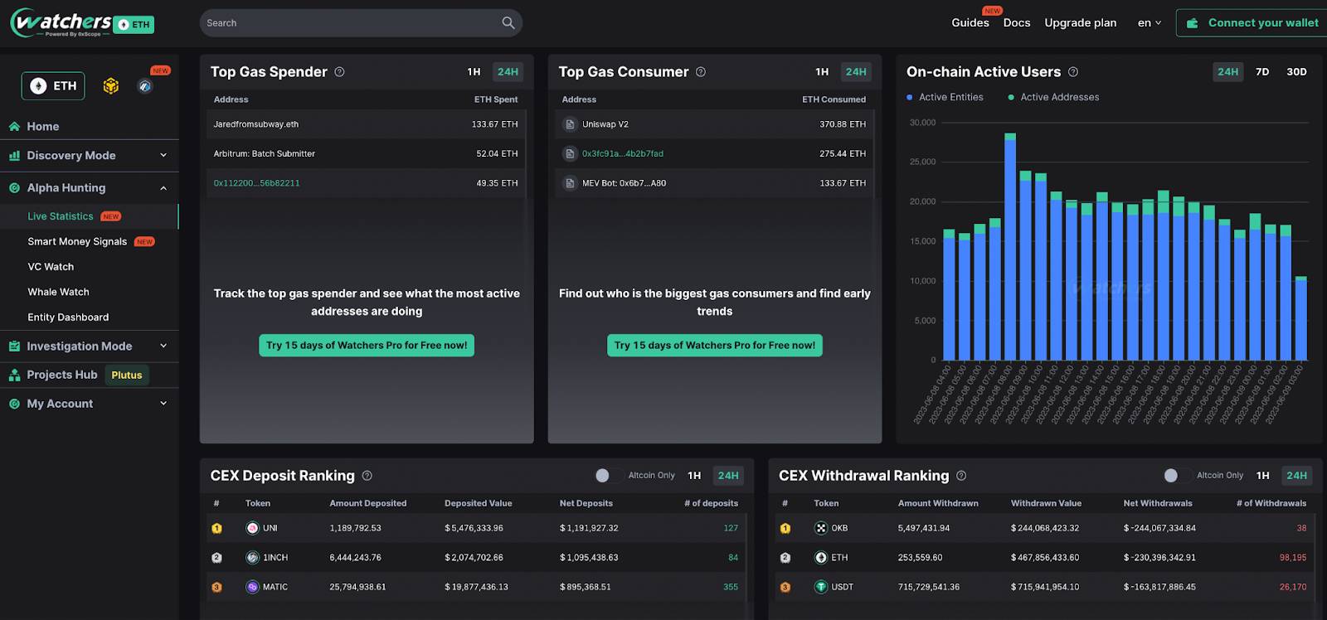
Task: Click Jaredfromsubway.eth address row
Action: 366,124
